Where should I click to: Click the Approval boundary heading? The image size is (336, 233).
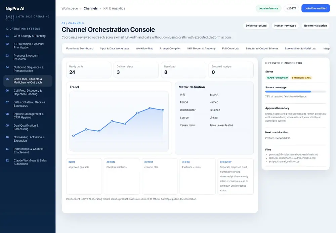[x=277, y=108]
